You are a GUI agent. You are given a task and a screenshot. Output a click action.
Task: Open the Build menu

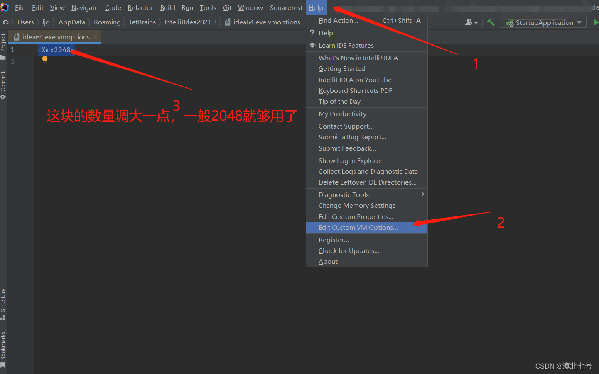[x=167, y=7]
